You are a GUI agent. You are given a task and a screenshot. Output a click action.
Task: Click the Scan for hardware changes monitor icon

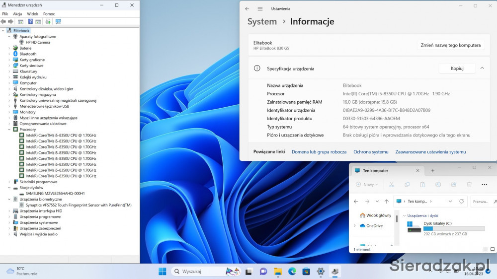click(58, 21)
